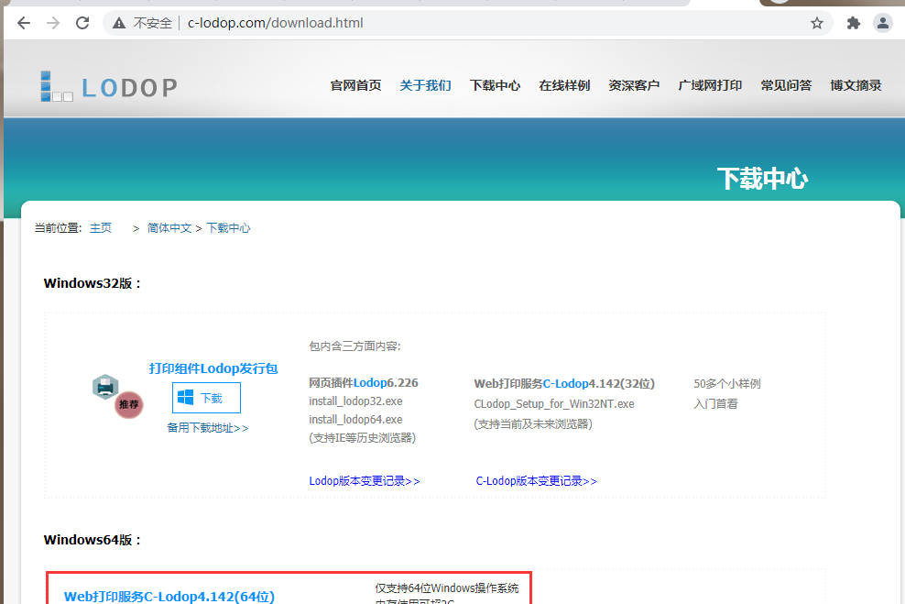This screenshot has width=905, height=604.
Task: Open the browser extensions puzzle icon
Action: [x=853, y=23]
